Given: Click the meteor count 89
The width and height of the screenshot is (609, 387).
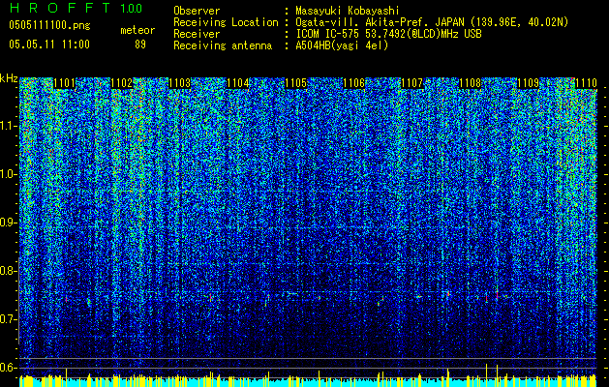Looking at the screenshot, I should 140,45.
